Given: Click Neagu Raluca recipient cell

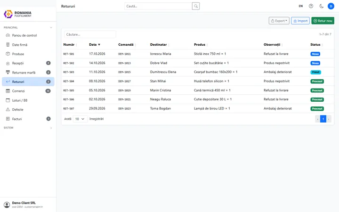Looking at the screenshot, I should click(x=161, y=99).
